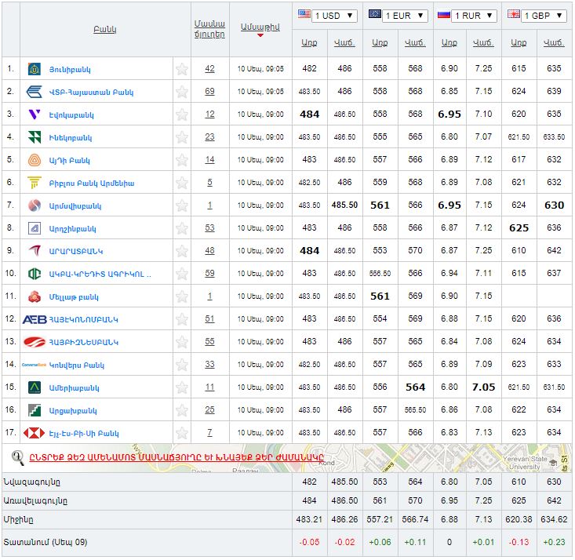This screenshot has height=560, width=575.
Task: Click the Ameriabank logo icon
Action: tap(34, 387)
